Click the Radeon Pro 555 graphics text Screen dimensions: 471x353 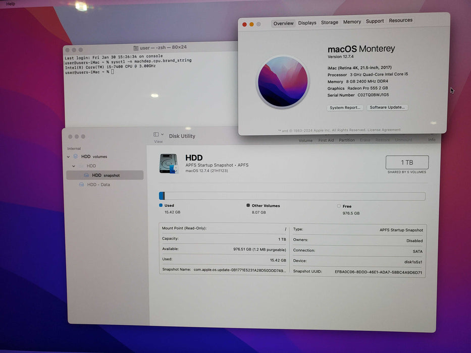click(368, 88)
